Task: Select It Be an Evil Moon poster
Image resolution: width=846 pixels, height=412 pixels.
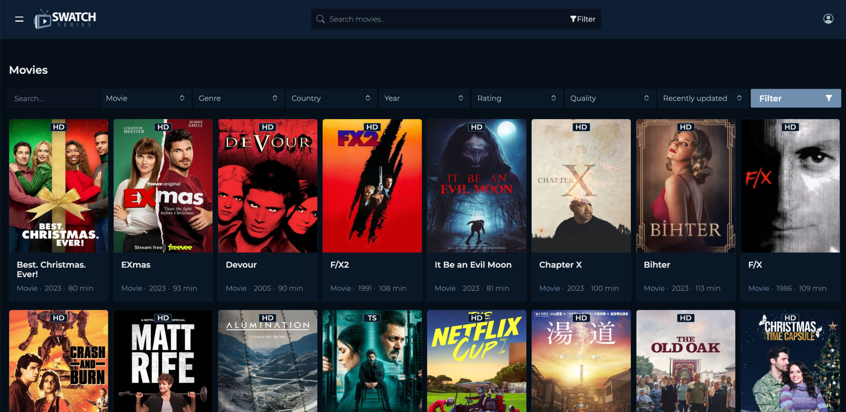Action: pos(476,190)
